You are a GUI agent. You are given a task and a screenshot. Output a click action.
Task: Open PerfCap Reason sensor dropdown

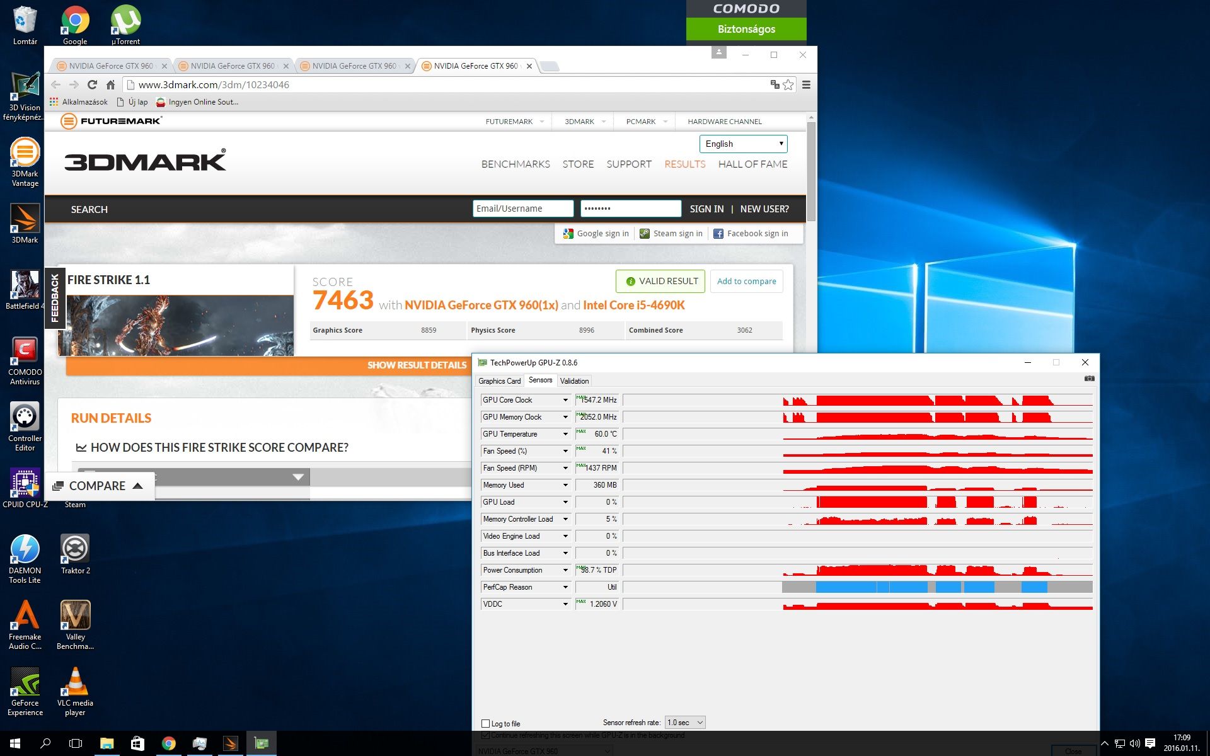[565, 587]
